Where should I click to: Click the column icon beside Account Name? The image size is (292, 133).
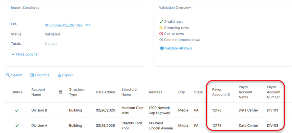pos(60,92)
